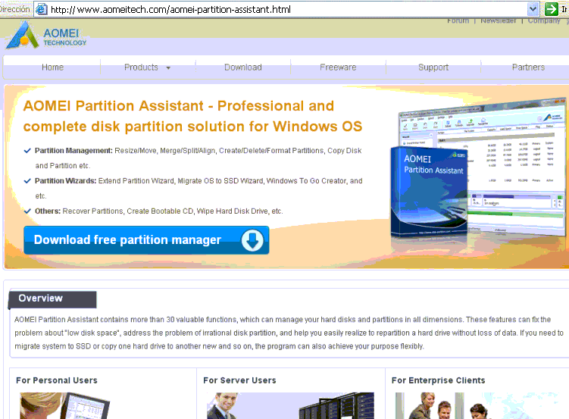Click the Enterprise Clients team photo

(476, 405)
